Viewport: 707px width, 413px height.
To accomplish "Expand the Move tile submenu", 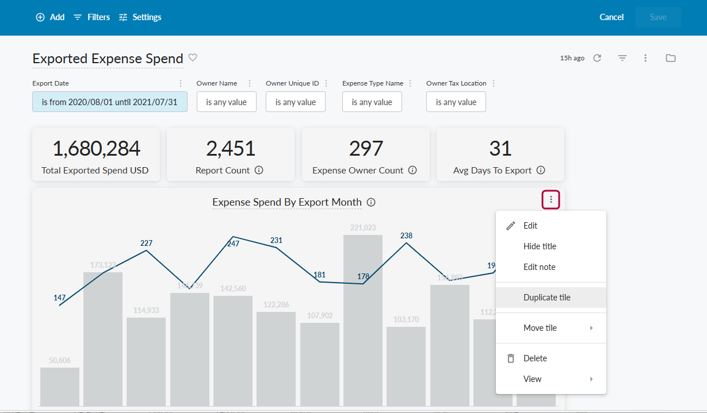I will click(x=551, y=328).
